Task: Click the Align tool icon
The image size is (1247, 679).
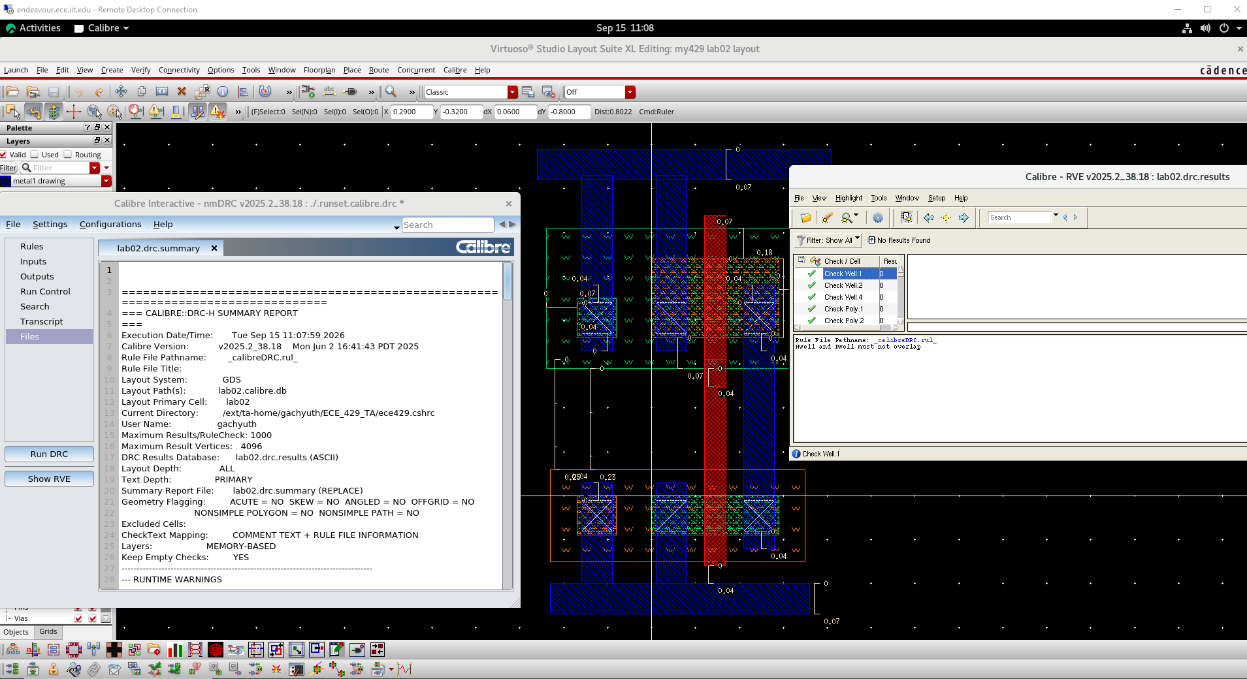Action: click(x=243, y=92)
